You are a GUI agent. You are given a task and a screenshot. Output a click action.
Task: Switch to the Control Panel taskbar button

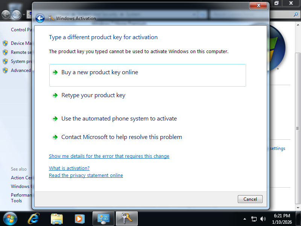[103, 218]
